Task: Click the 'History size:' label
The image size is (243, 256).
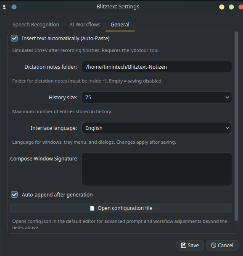Action: [63, 98]
